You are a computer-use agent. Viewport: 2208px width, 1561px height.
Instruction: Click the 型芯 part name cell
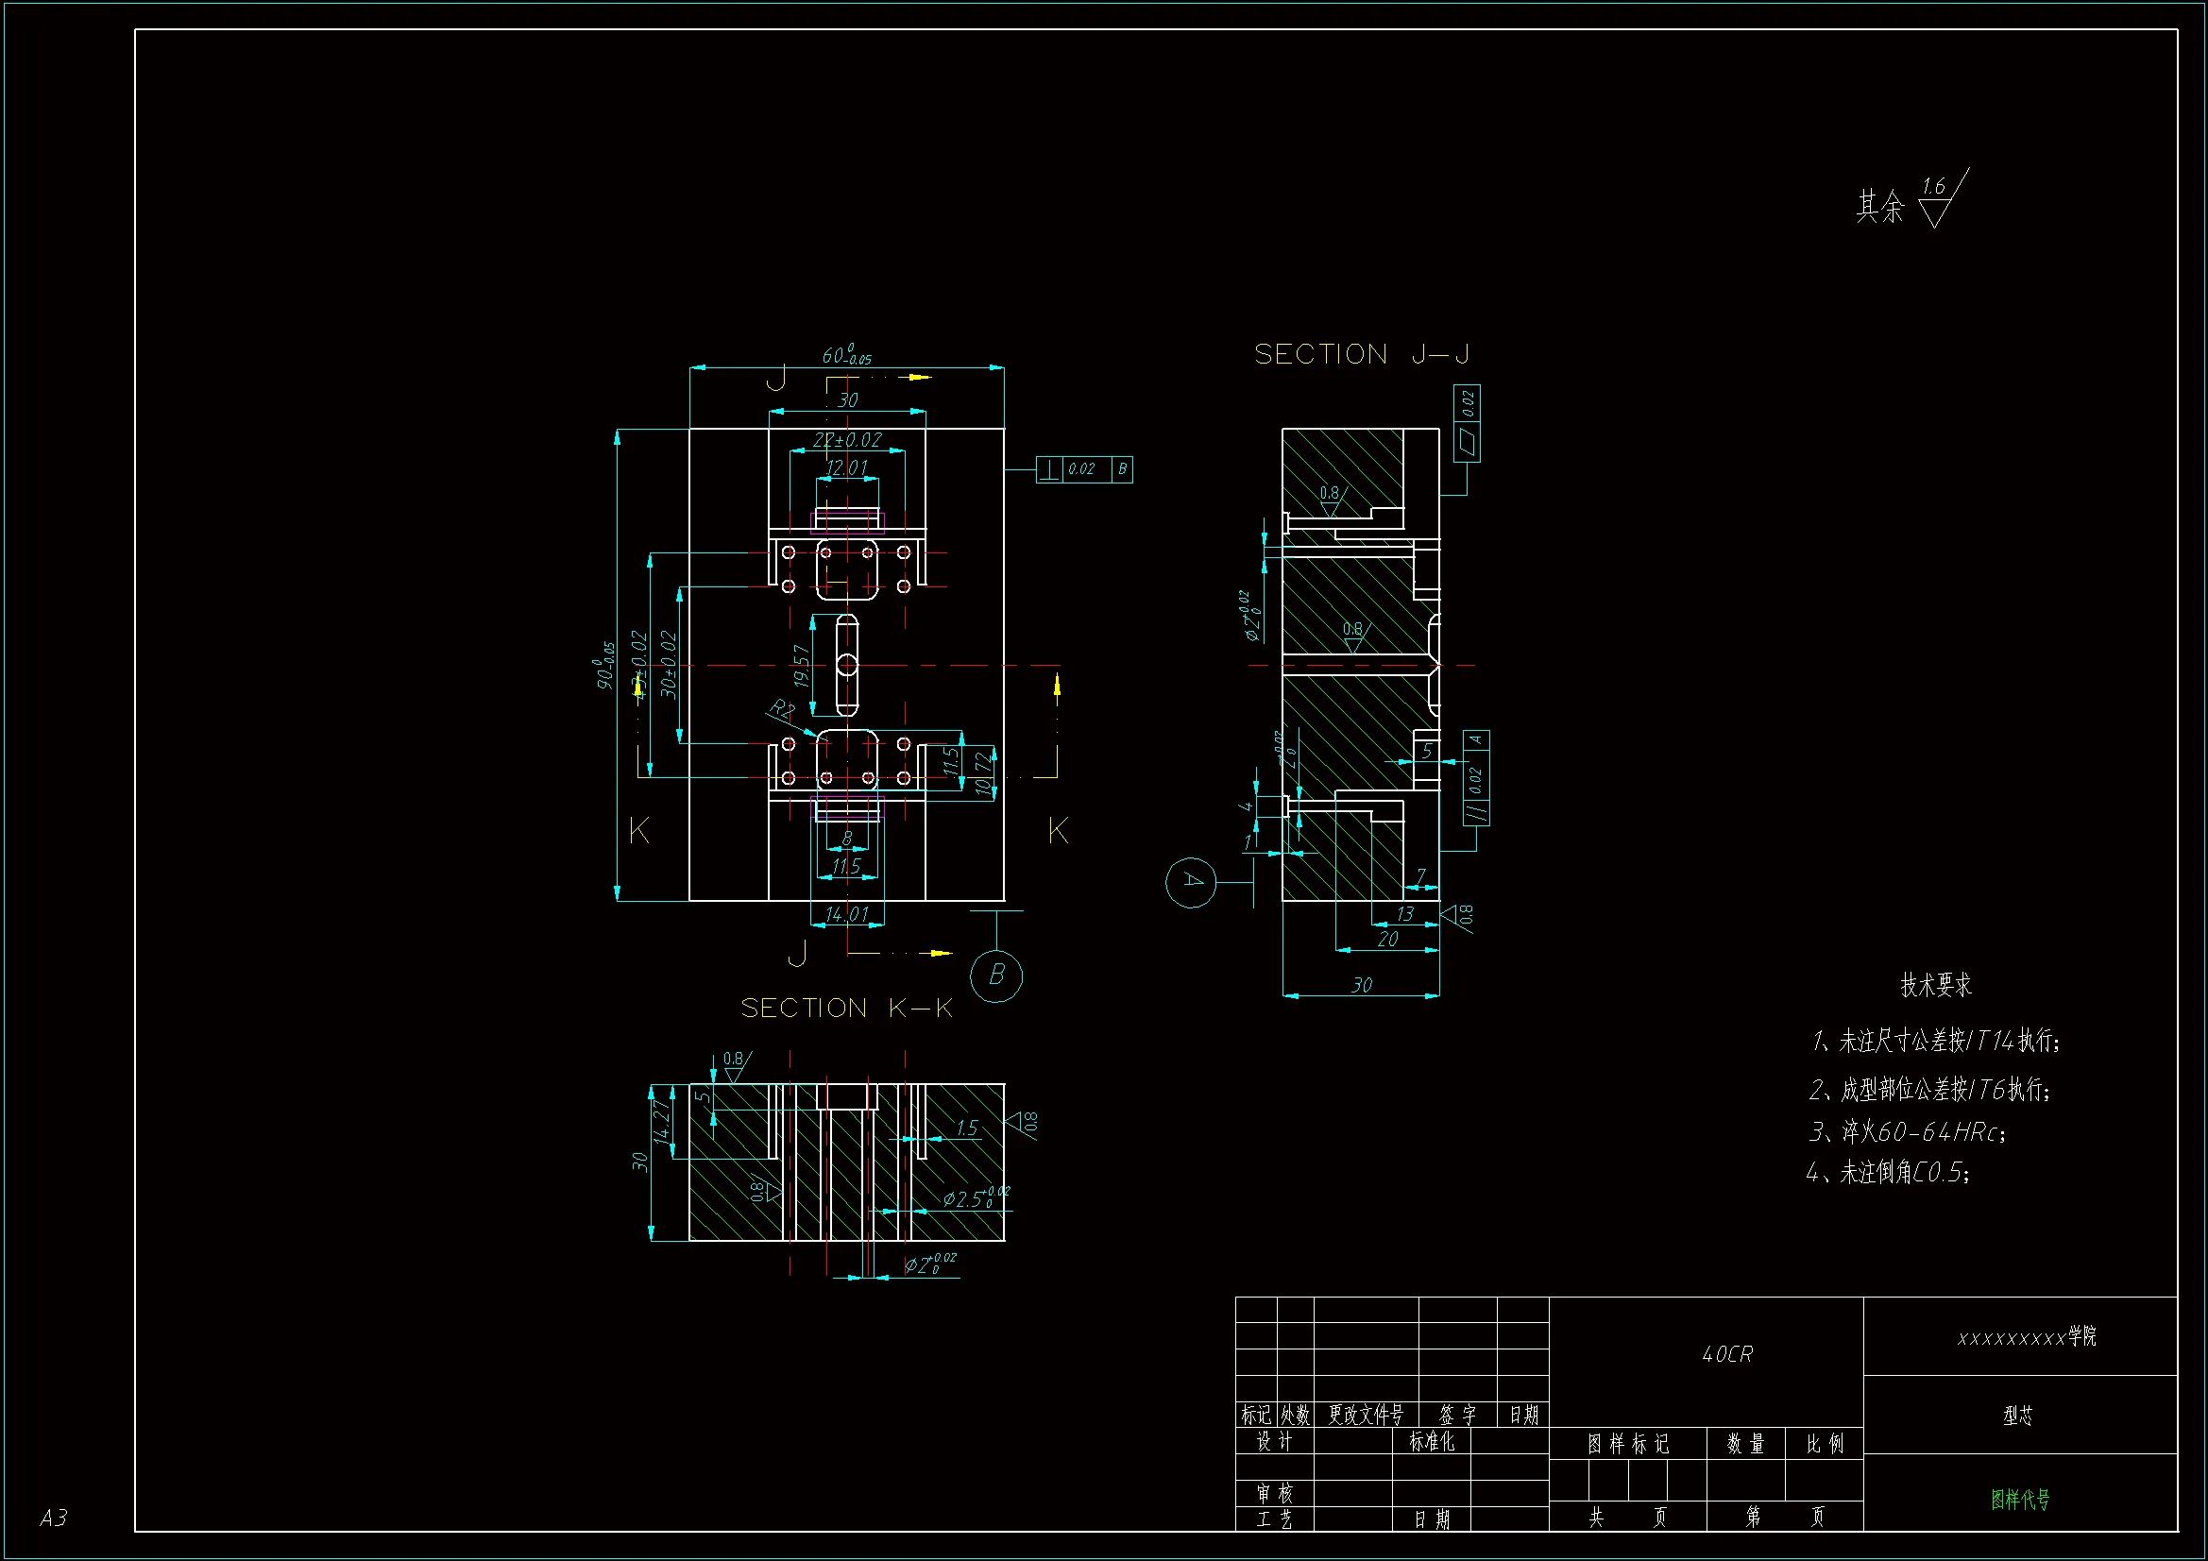tap(2017, 1415)
